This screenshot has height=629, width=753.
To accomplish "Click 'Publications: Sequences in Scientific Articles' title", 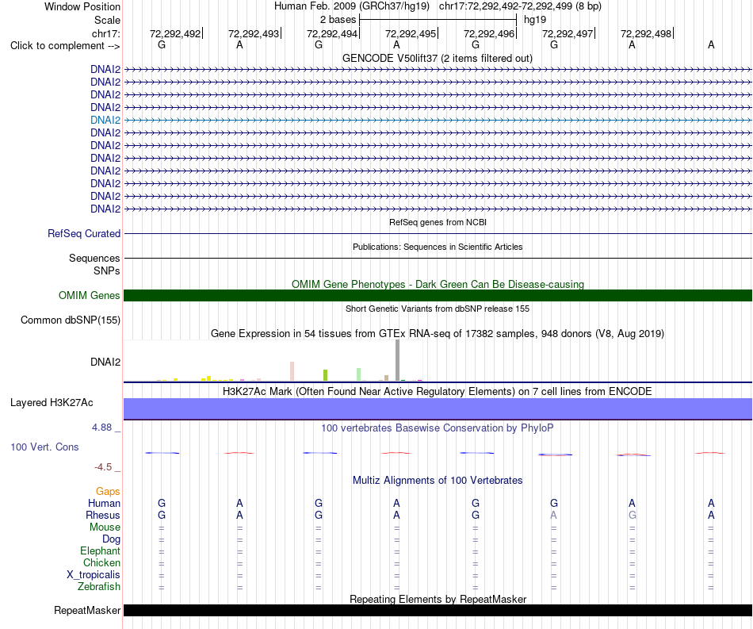I will pos(438,247).
